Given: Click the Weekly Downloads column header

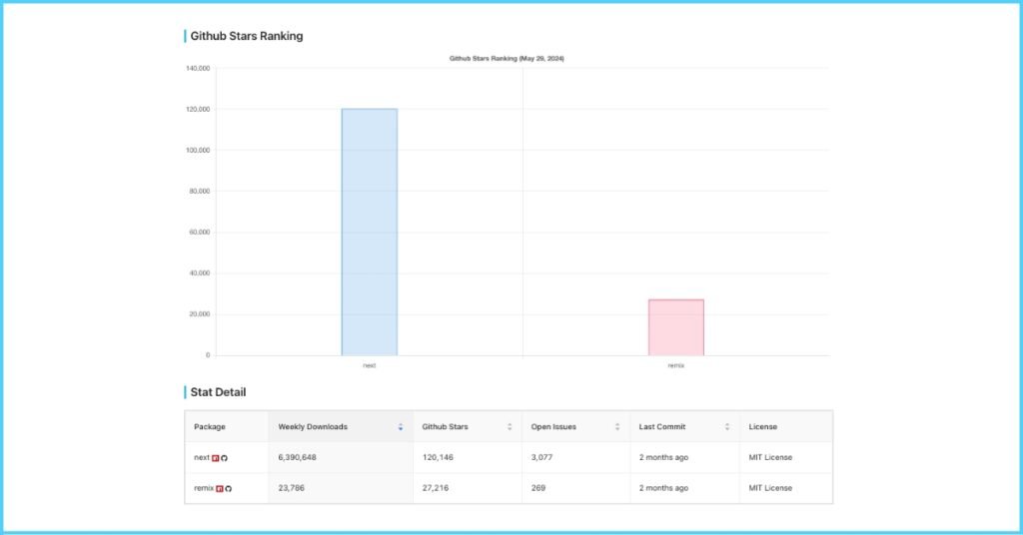Looking at the screenshot, I should pos(341,427).
